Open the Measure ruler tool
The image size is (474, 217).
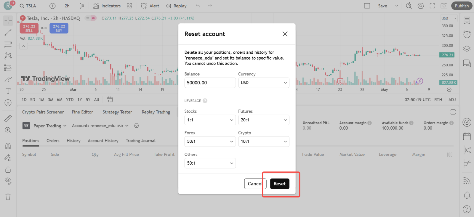[8, 118]
